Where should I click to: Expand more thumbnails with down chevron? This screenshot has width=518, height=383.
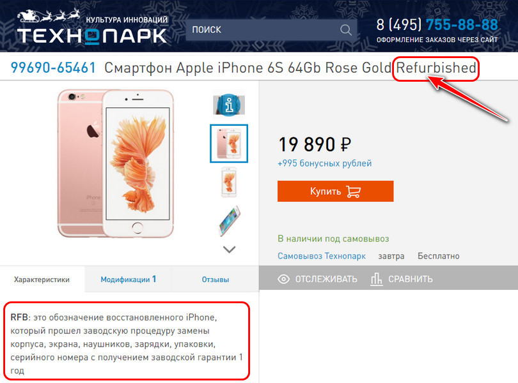pos(230,250)
